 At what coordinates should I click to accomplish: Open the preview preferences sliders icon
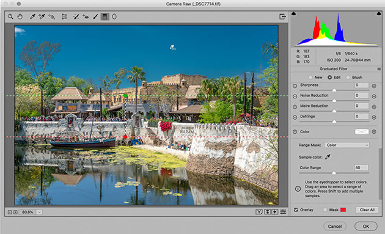[283, 211]
